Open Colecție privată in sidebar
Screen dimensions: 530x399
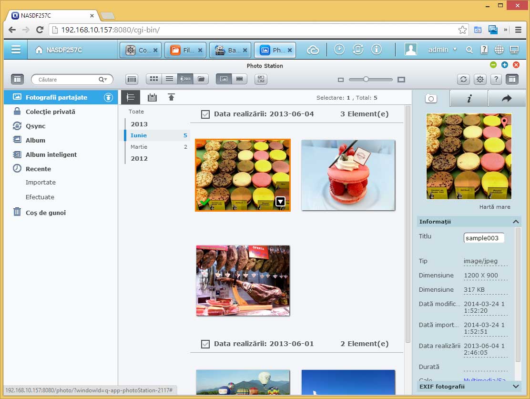(50, 112)
